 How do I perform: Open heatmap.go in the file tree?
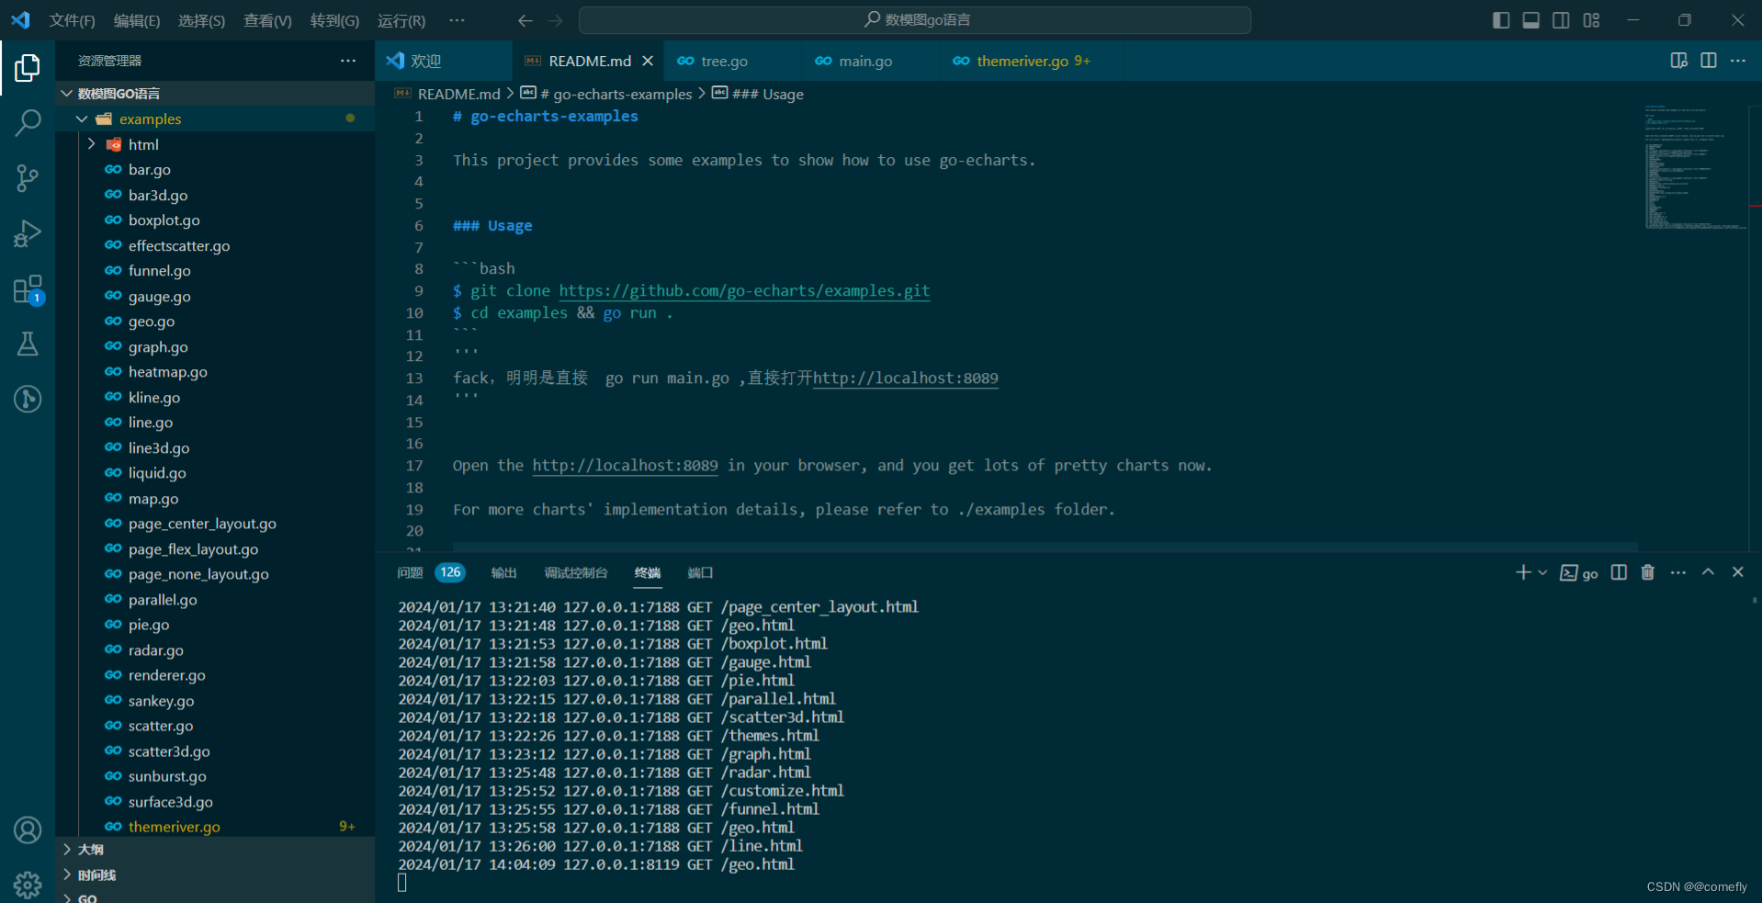[x=168, y=372]
